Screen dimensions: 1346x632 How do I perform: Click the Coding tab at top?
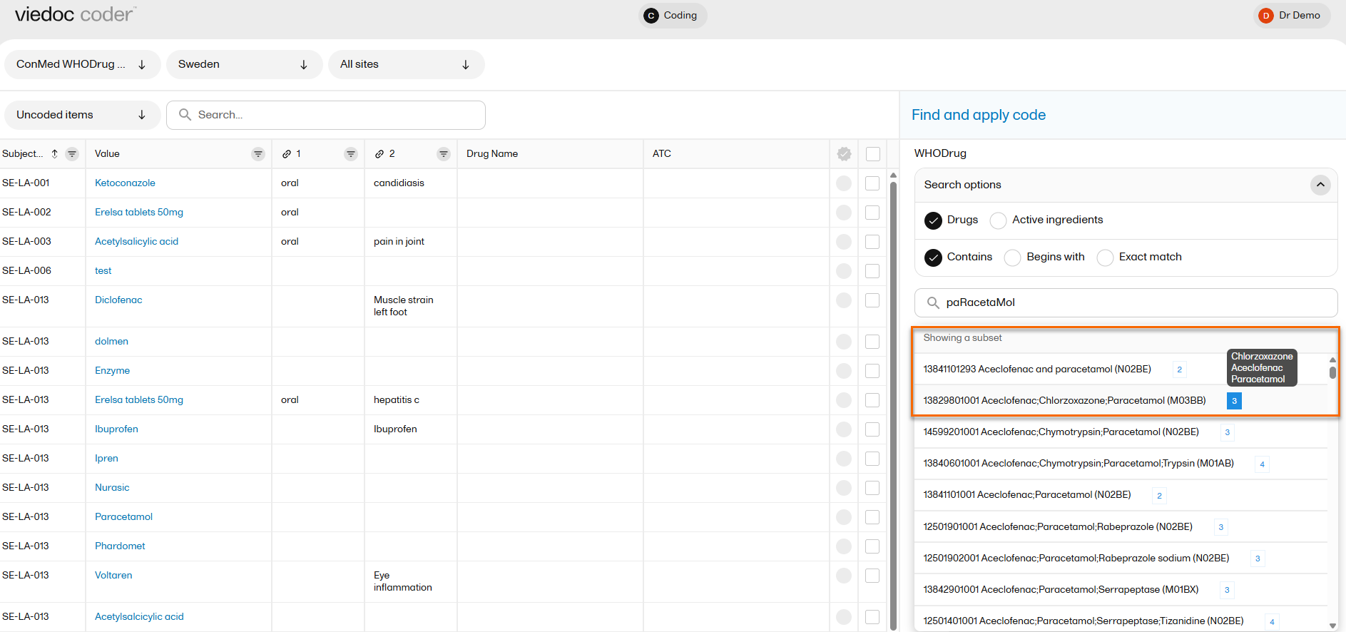672,16
